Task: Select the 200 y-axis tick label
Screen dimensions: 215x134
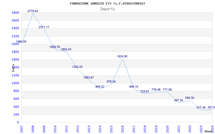Action: tap(16, 114)
